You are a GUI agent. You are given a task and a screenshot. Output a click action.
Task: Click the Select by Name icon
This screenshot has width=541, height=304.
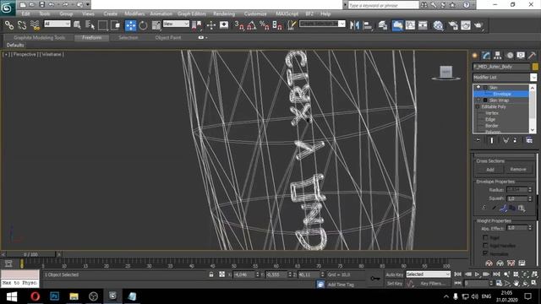tap(90, 25)
